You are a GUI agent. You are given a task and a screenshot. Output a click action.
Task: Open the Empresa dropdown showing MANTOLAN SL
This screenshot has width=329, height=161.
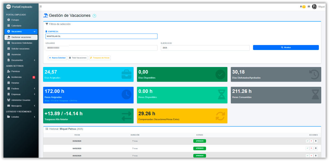101,36
